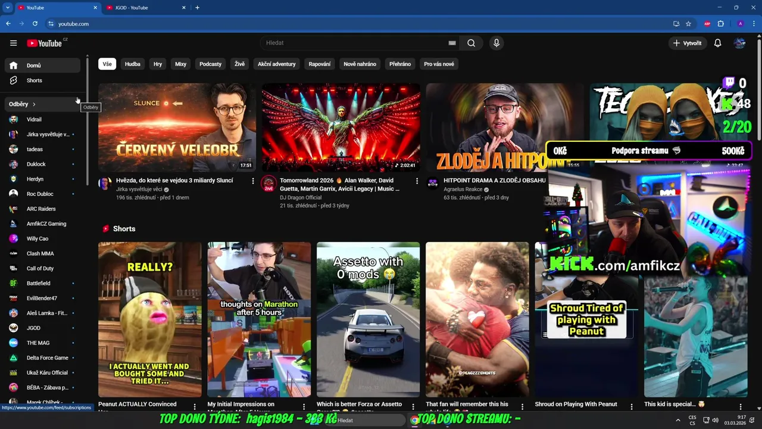The width and height of the screenshot is (762, 429).
Task: Open the REALLY? peanut Short thumbnail
Action: [x=150, y=319]
